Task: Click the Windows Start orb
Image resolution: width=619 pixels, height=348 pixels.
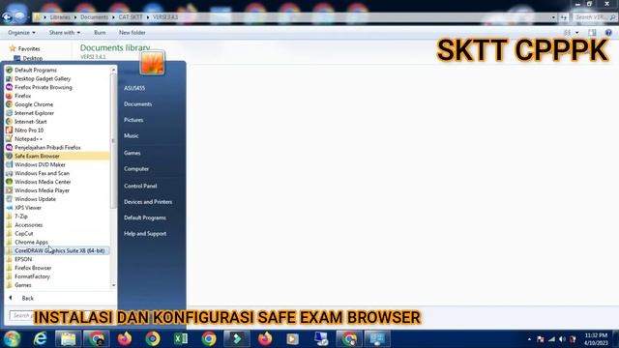Action: (12, 339)
